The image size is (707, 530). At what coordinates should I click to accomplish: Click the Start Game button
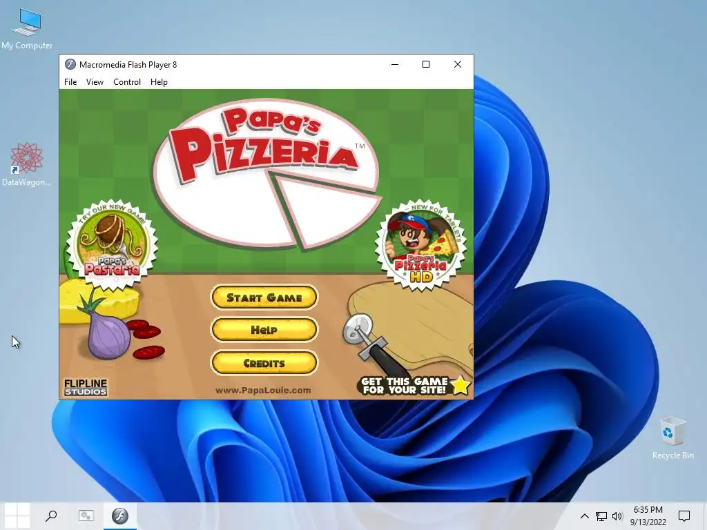(264, 297)
